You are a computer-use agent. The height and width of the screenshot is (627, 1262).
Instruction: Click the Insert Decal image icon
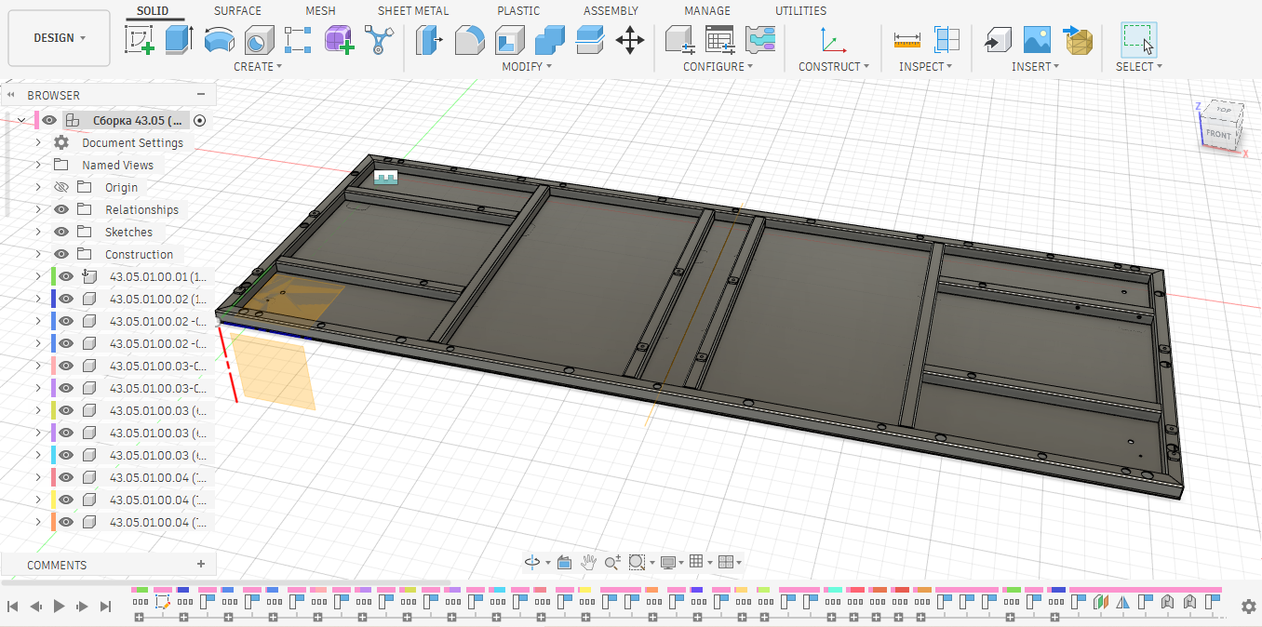1037,39
